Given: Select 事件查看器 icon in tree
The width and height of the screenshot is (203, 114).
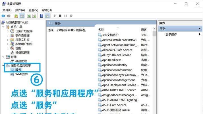Looking at the screenshot, I should [x=12, y=35].
